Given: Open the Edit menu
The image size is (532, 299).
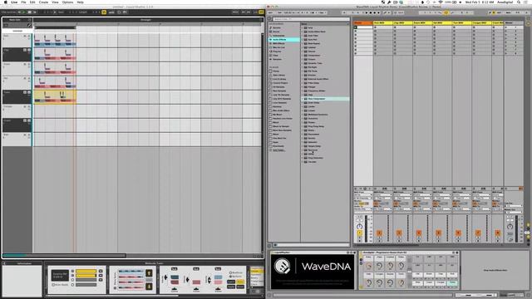Looking at the screenshot, I should [32, 2].
